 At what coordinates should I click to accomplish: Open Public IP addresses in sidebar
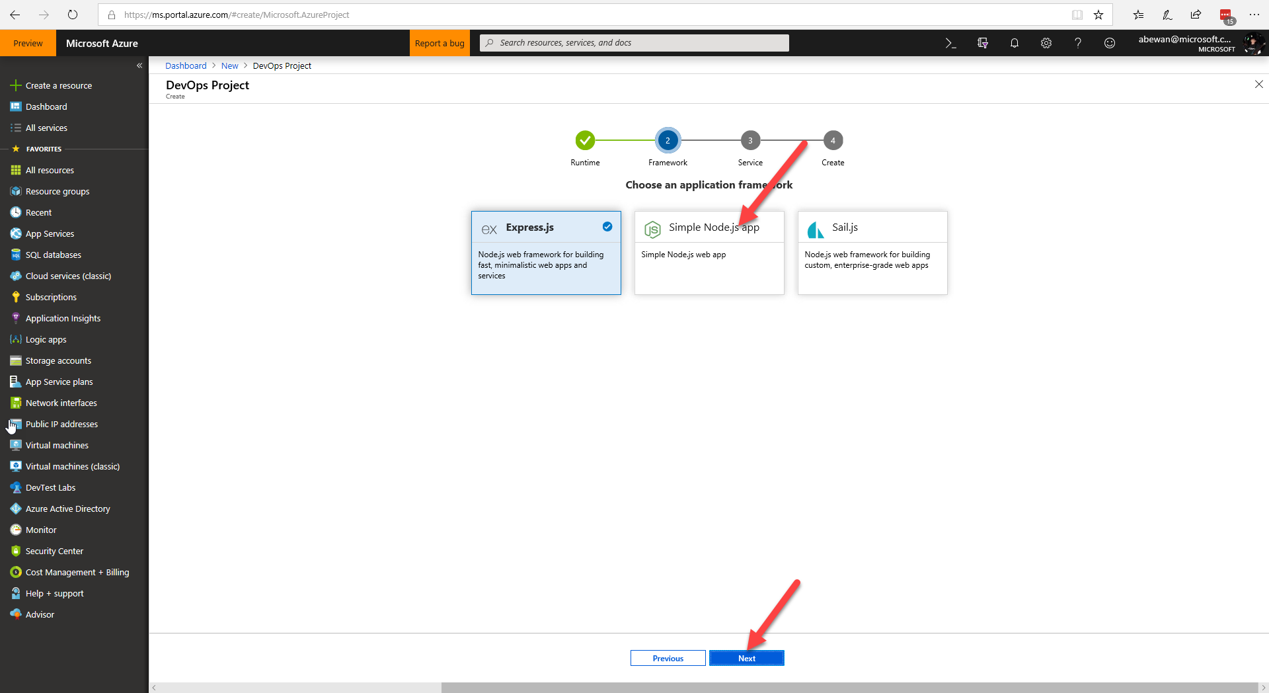(x=61, y=424)
